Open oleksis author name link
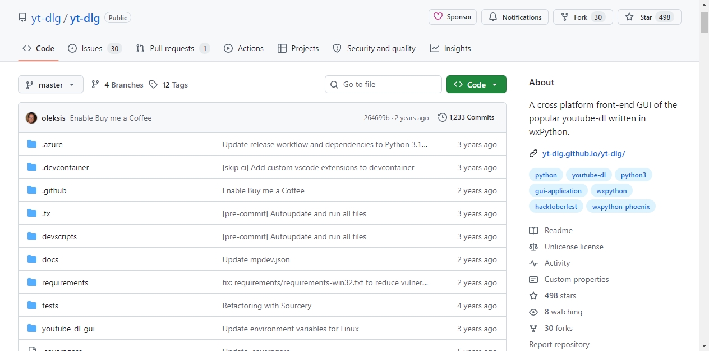 (x=53, y=118)
